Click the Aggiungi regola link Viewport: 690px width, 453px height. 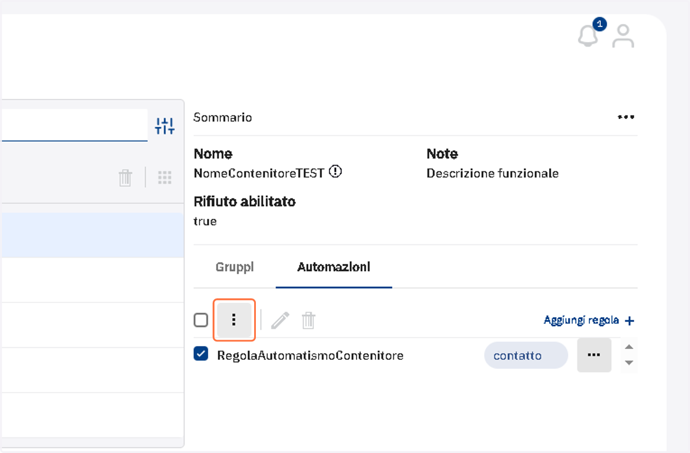581,320
